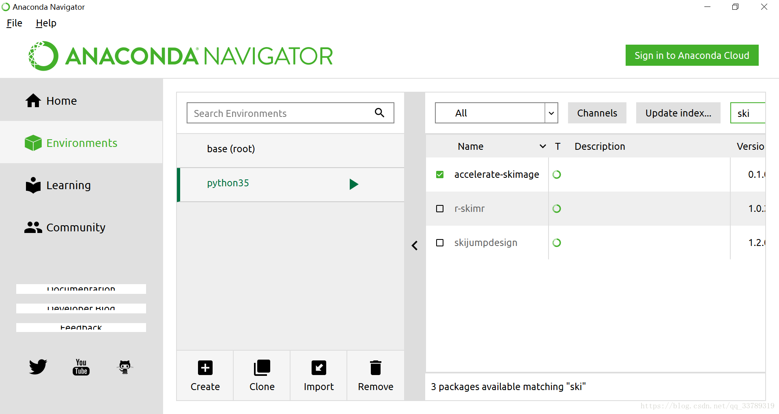Click the Channels button
This screenshot has width=779, height=414.
click(x=597, y=113)
